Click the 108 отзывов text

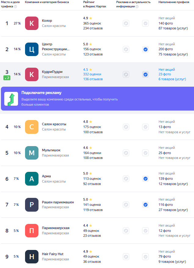point(93,158)
